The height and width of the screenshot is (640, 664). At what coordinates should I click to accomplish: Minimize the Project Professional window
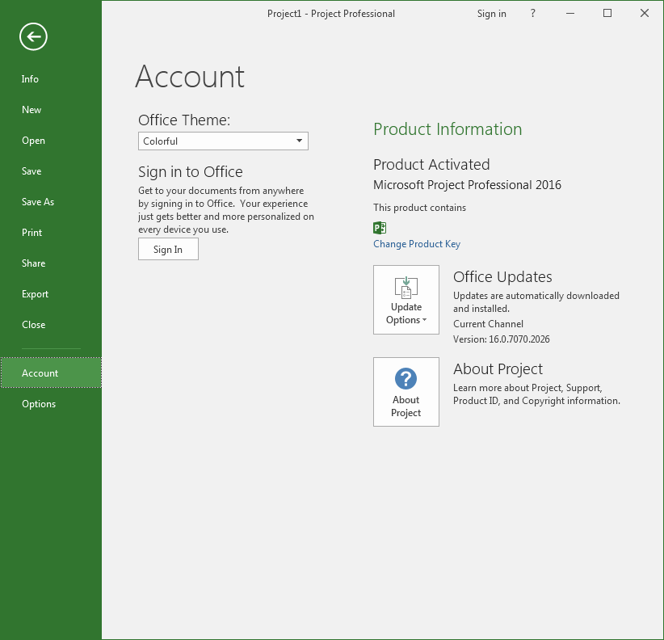point(570,14)
